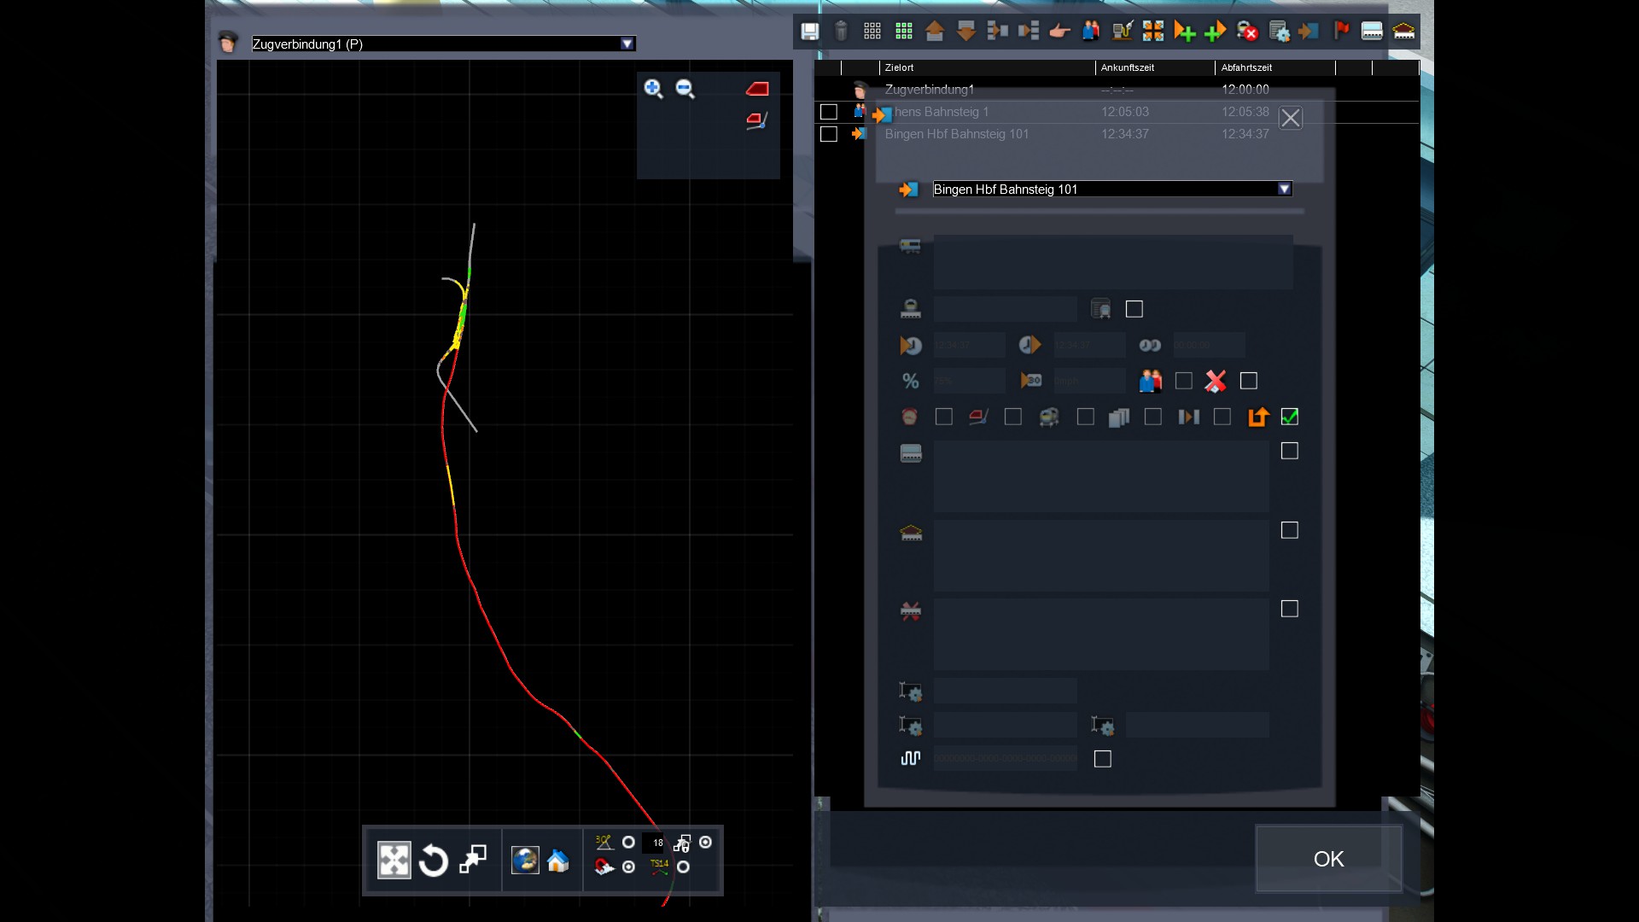Viewport: 1639px width, 922px height.
Task: Tick checkbox beside Bingen Hbf Bahnsteig 101 row
Action: [828, 134]
